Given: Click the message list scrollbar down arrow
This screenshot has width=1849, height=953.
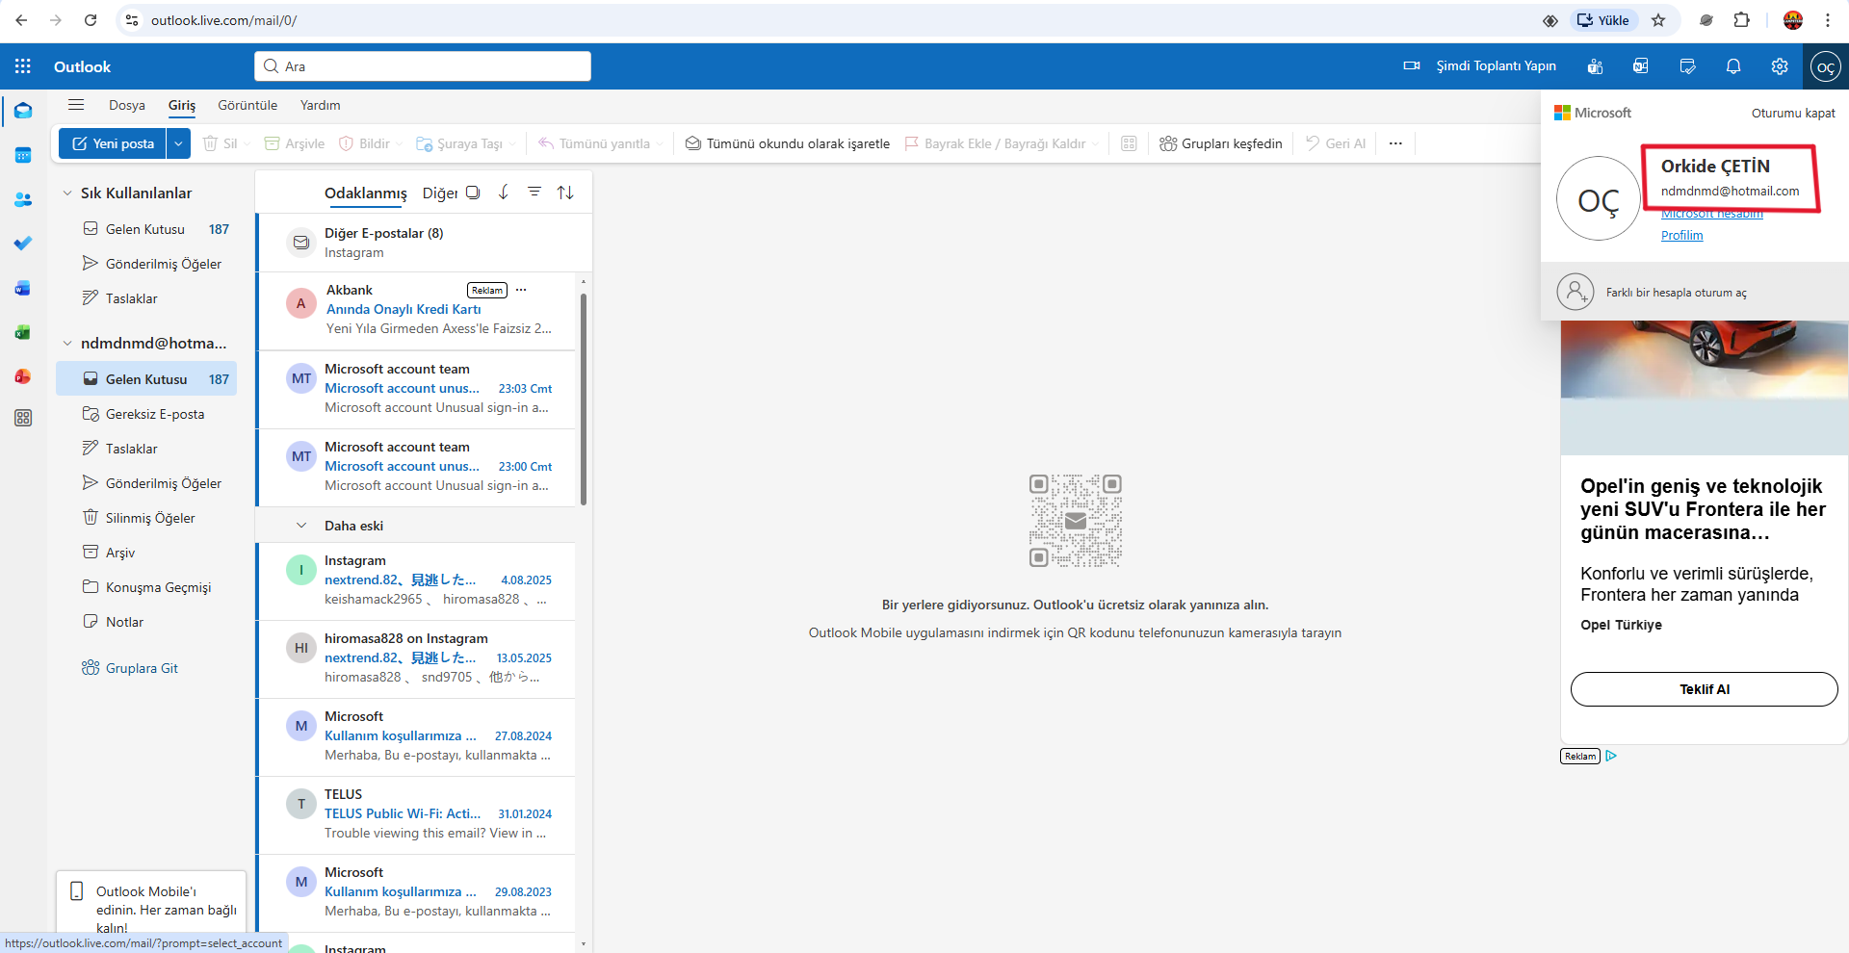Looking at the screenshot, I should click(x=584, y=943).
